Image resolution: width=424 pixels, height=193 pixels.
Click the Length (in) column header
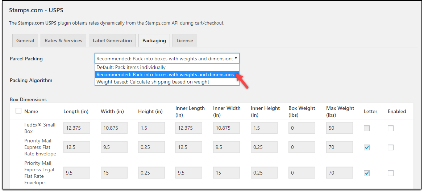tap(76, 111)
